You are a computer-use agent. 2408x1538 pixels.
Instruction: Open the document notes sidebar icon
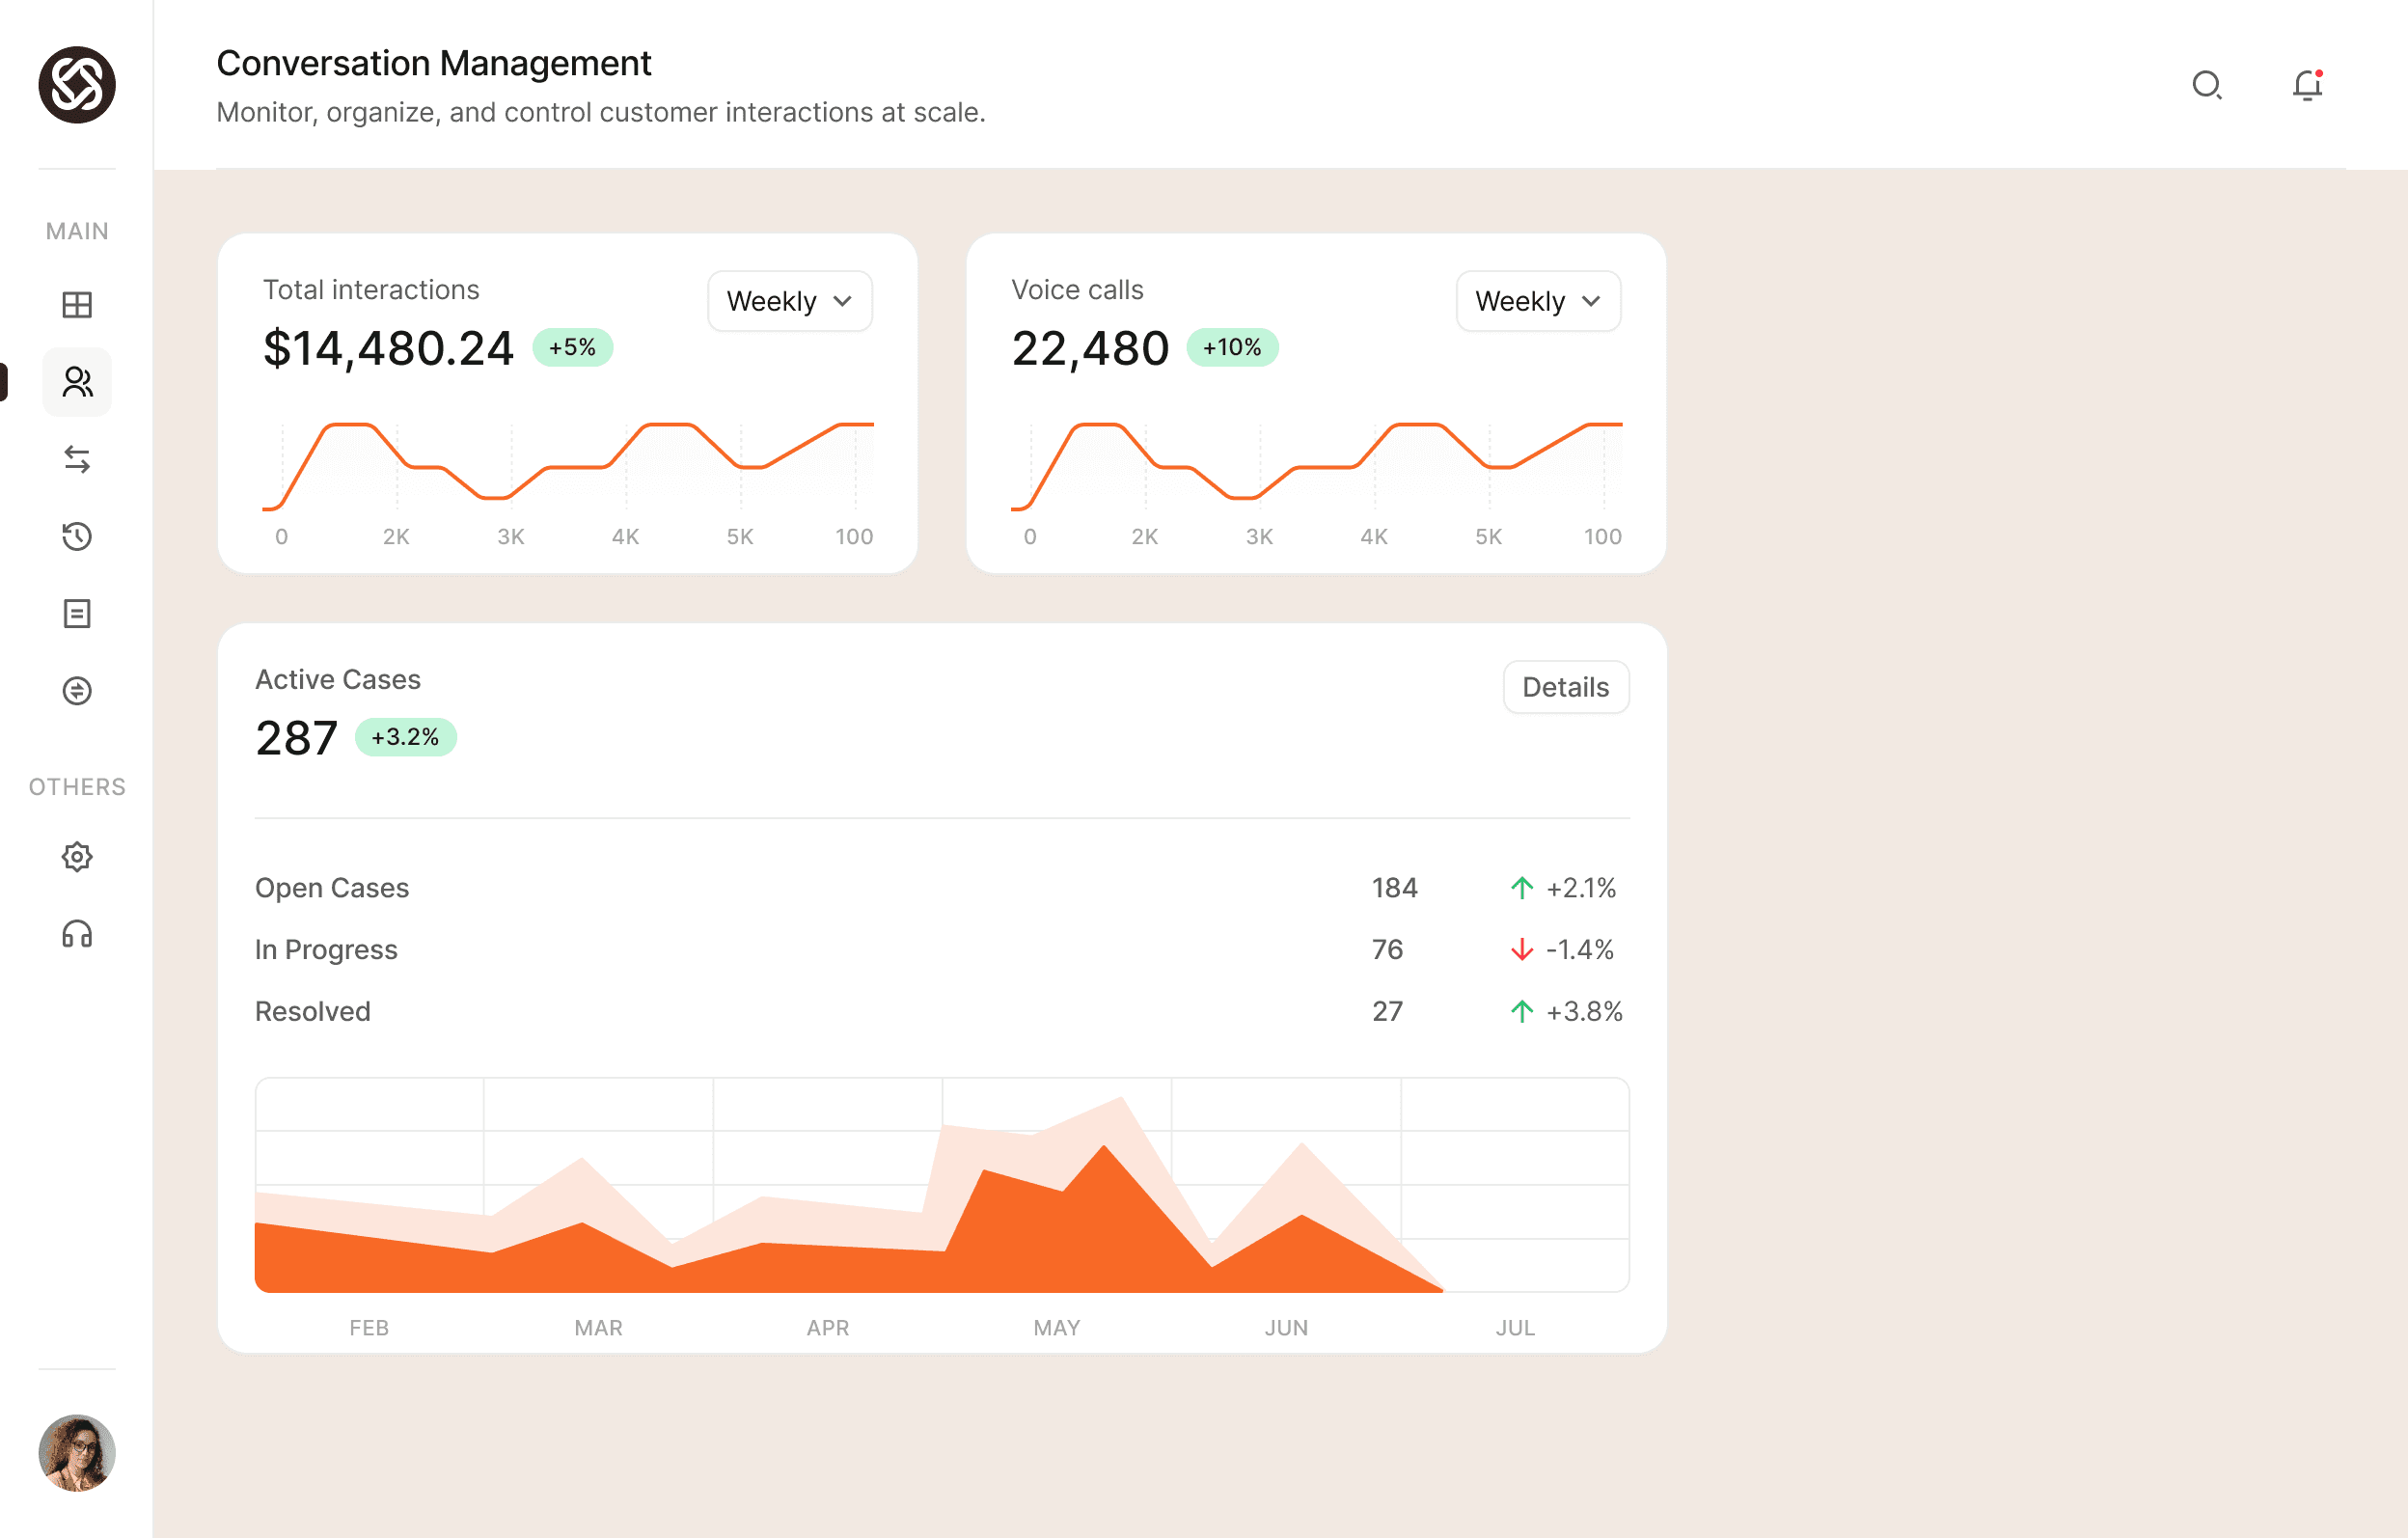(x=77, y=614)
